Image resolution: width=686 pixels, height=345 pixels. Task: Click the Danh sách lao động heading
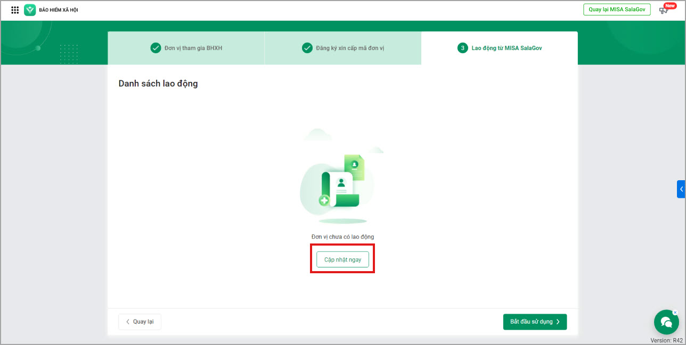click(x=158, y=83)
